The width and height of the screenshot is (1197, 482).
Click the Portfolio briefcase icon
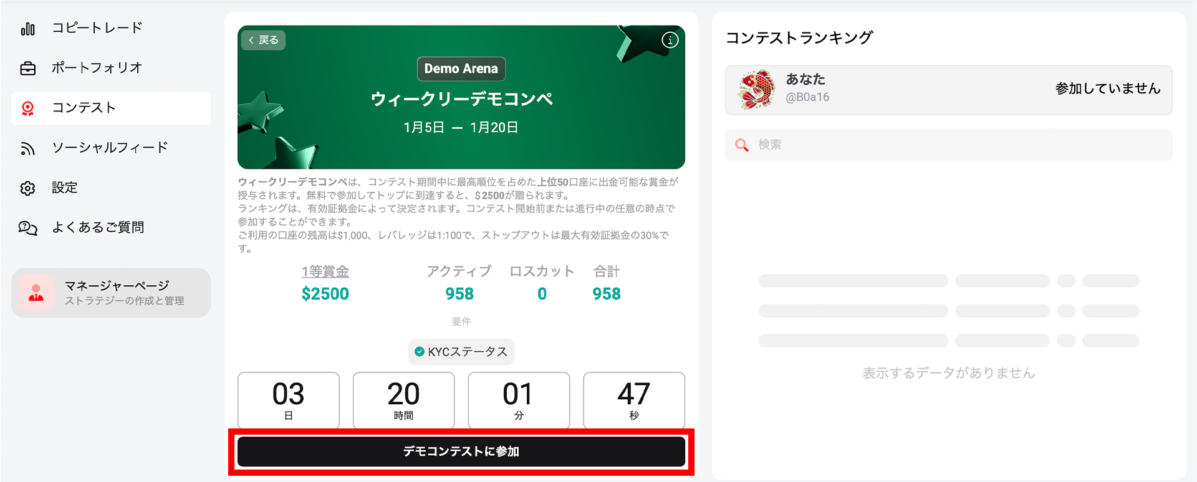tap(28, 69)
